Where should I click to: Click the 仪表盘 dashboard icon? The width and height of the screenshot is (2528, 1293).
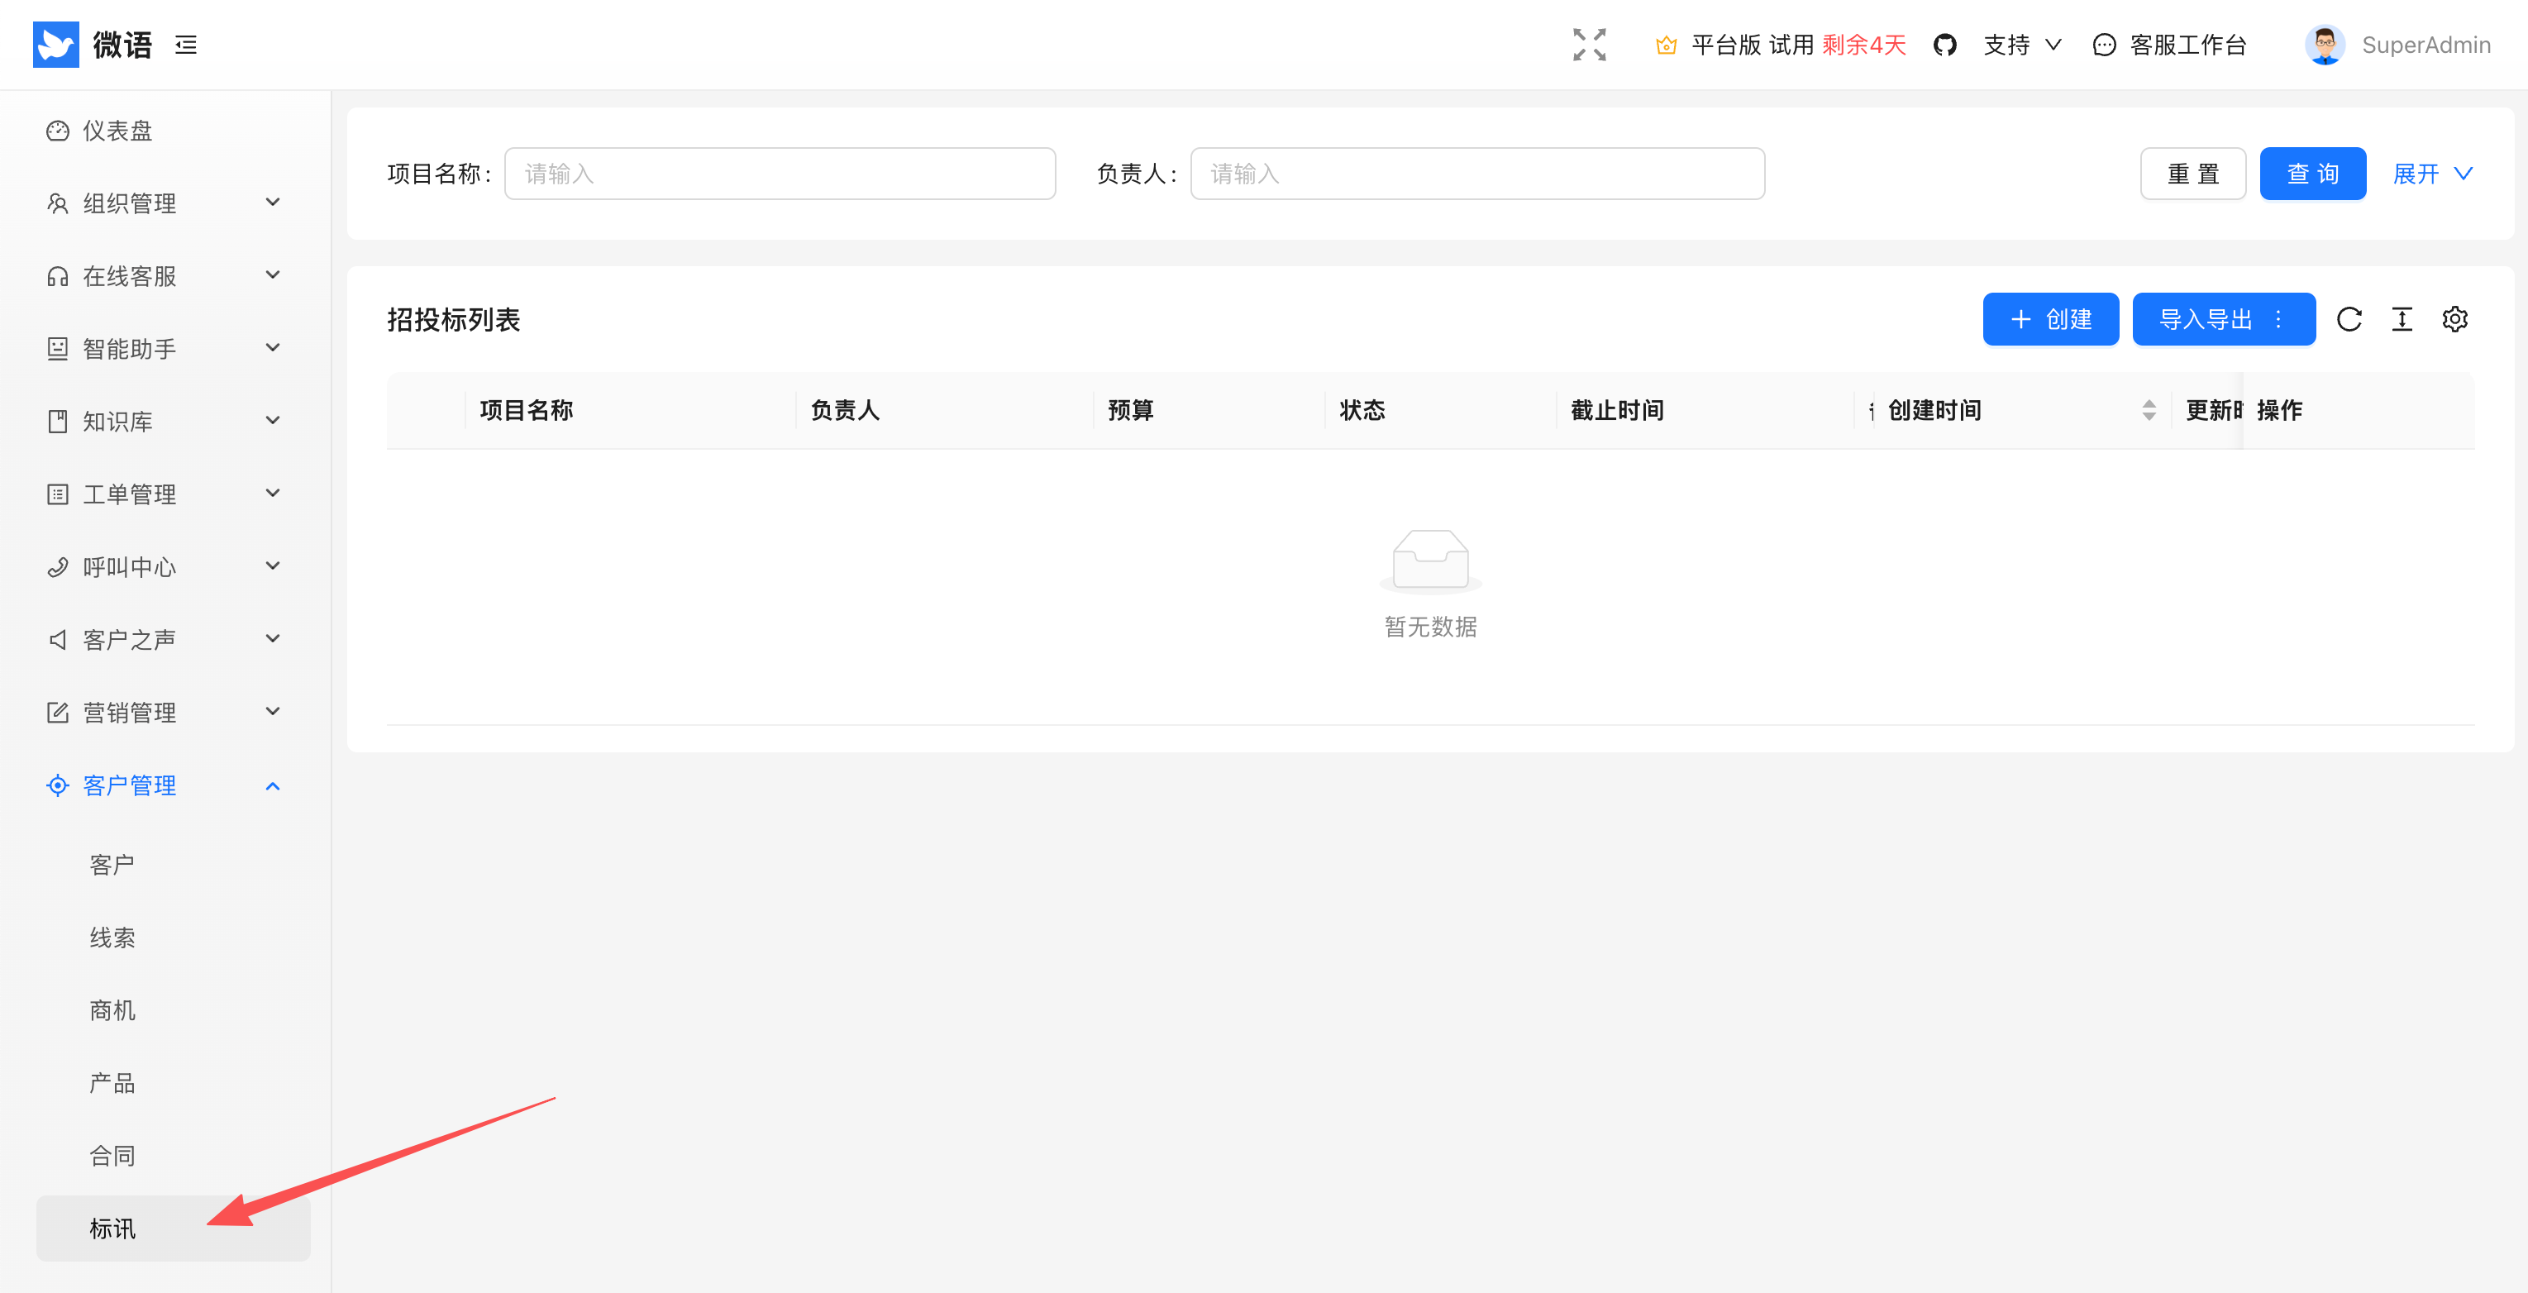[x=58, y=131]
